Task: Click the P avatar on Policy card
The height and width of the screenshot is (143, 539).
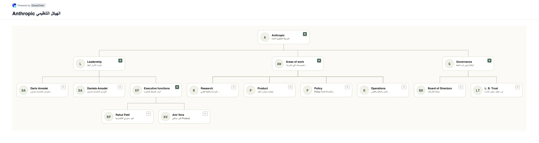Action: pos(307,90)
